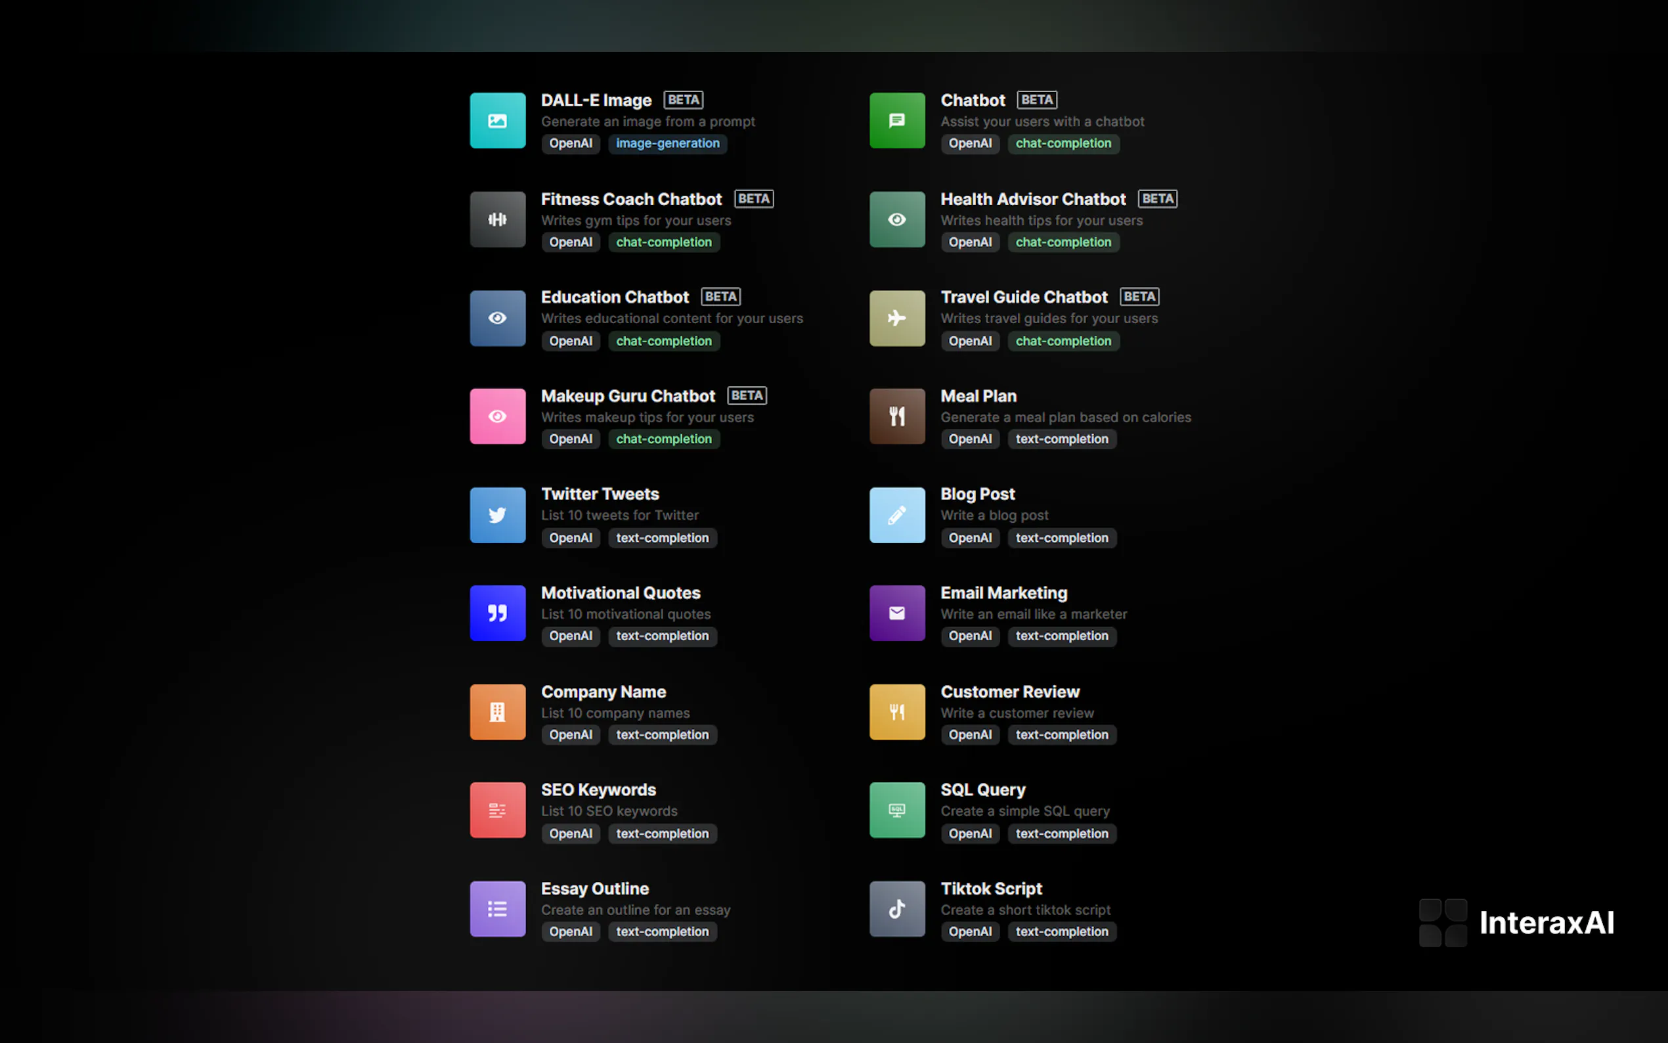The image size is (1668, 1043).
Task: Open the Twitter Tweets bird icon
Action: click(497, 516)
